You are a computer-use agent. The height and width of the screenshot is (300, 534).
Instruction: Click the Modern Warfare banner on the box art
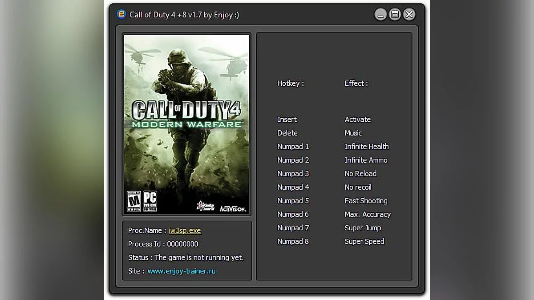tap(186, 124)
